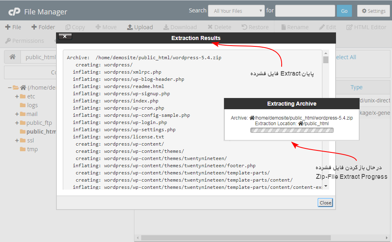The width and height of the screenshot is (392, 242).
Task: Expand the public_ftp folder
Action: click(17, 123)
